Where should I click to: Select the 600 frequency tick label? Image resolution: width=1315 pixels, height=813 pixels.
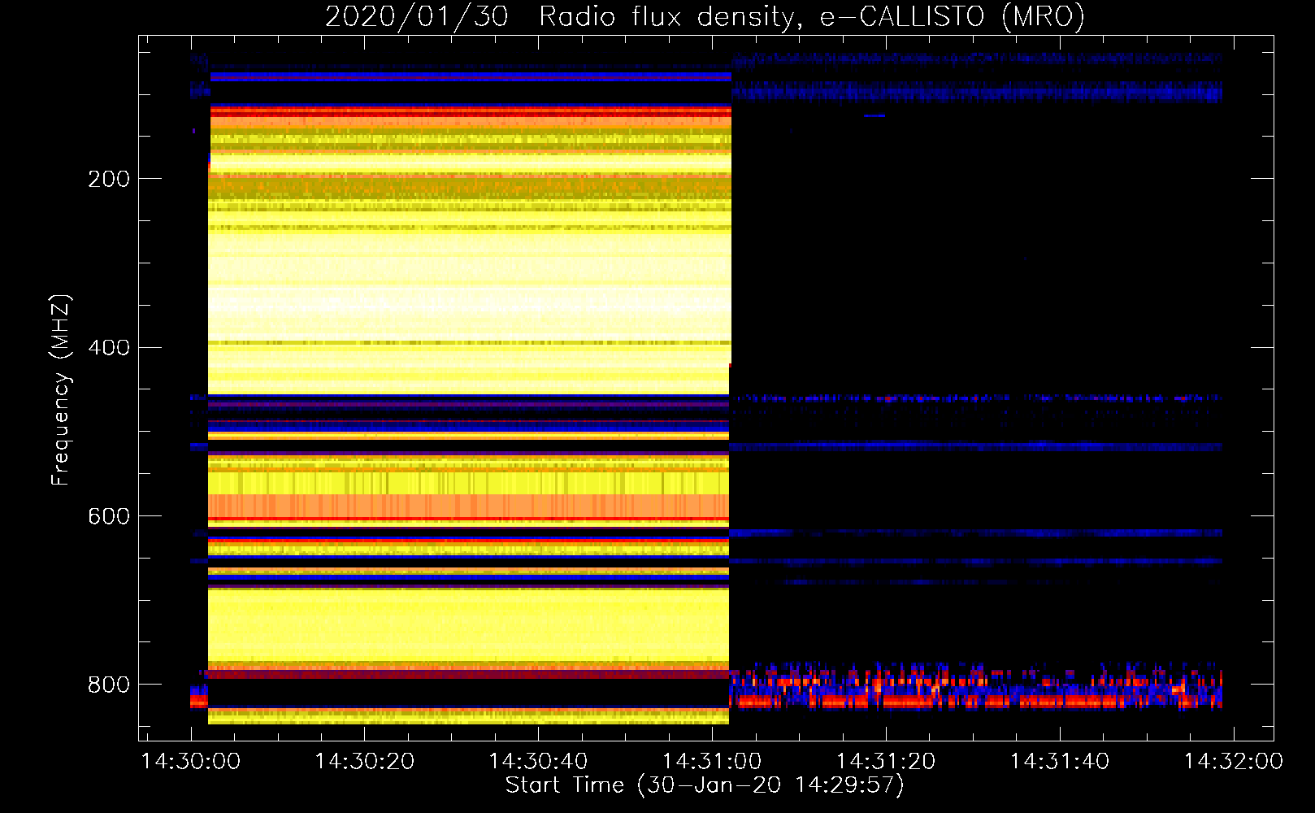click(109, 517)
